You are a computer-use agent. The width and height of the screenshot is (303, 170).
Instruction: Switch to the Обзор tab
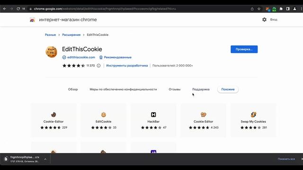point(73,89)
